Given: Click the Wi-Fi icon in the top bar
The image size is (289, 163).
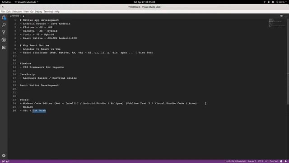Looking at the screenshot, I should coord(265,2).
